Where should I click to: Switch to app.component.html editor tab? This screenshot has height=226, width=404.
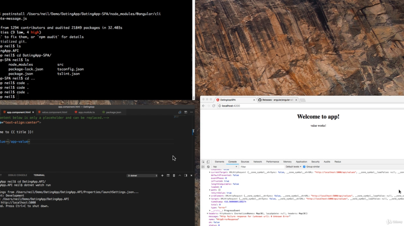[x=19, y=112]
